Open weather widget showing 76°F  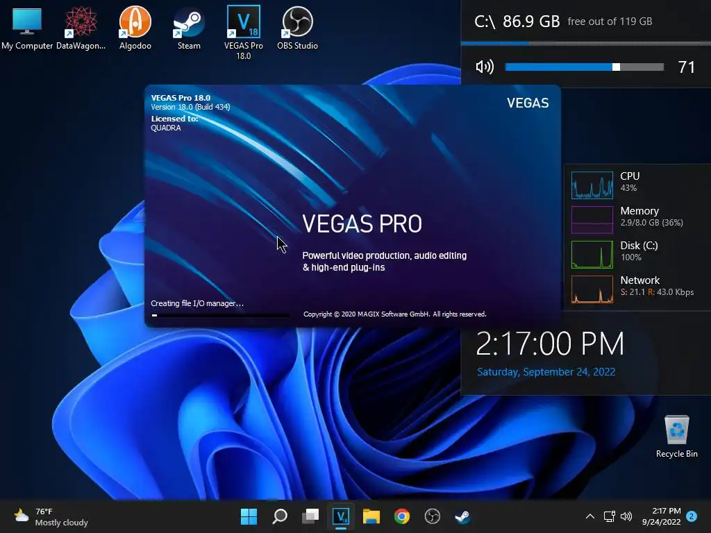tap(51, 516)
